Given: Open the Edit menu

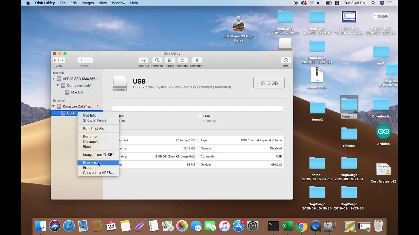Looking at the screenshot, I should pos(74,3).
